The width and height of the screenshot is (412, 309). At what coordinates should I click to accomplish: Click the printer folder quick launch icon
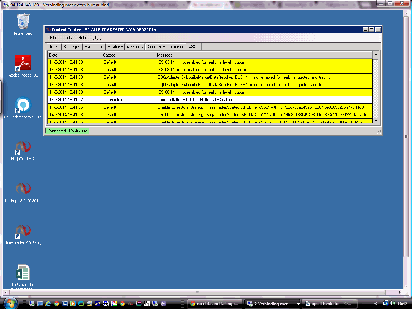coord(89,304)
